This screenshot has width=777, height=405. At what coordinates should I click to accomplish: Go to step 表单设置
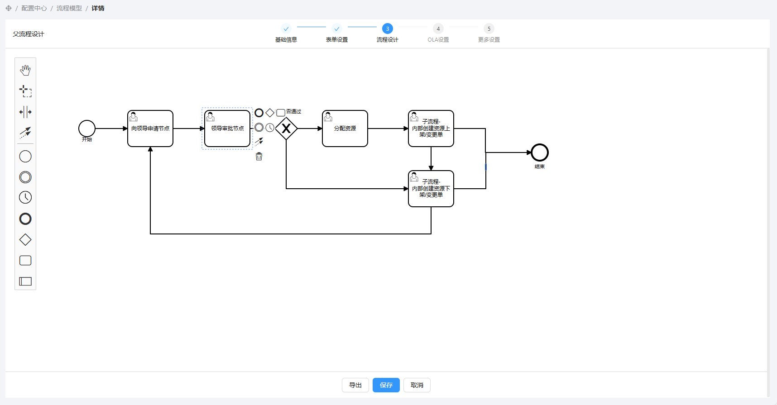pos(337,33)
